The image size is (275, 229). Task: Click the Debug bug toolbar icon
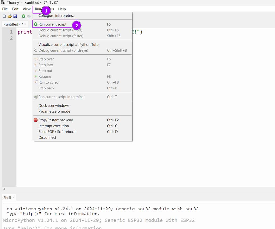(x=29, y=16)
